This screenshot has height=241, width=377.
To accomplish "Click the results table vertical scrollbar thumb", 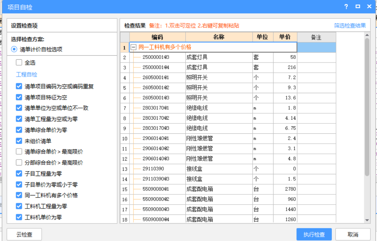I will [367, 107].
